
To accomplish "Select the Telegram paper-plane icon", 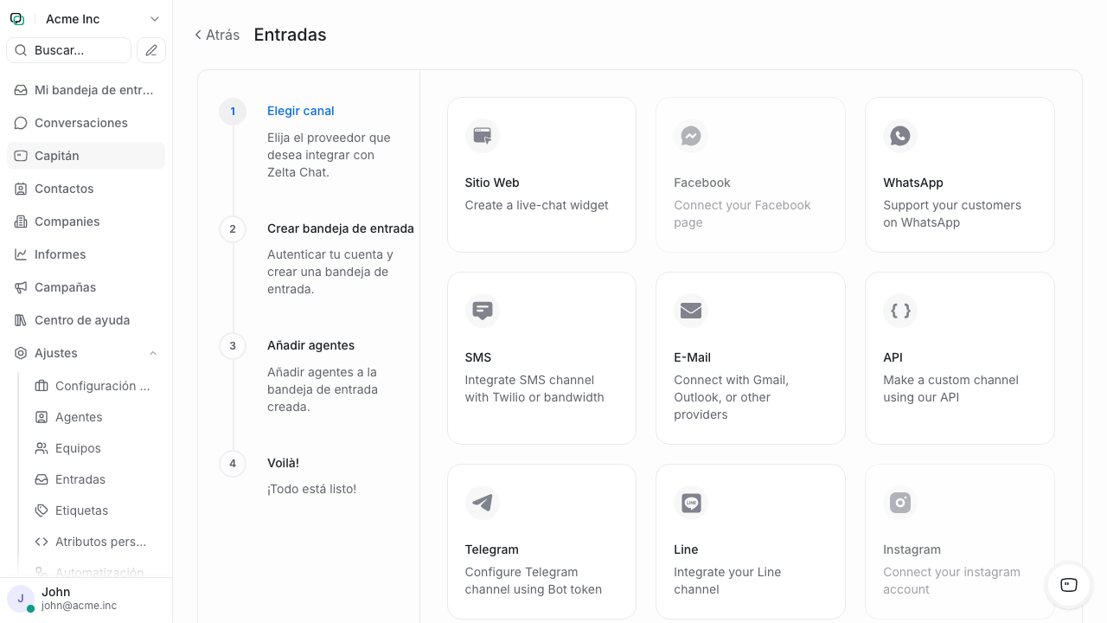I will click(483, 503).
